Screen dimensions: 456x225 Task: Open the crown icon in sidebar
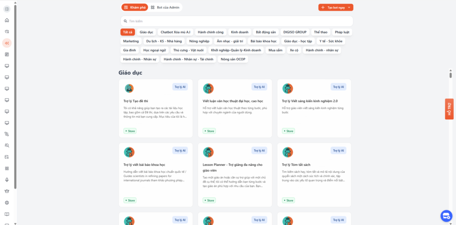coord(7,191)
